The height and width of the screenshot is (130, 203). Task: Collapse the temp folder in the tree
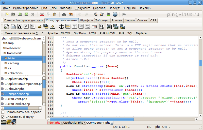pos(2,43)
